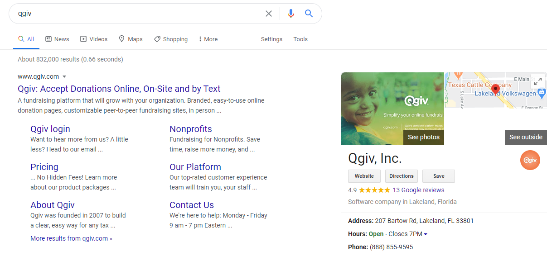Screen dimensions: 547x256
Task: Expand the Hours dropdown next to Closes 7PM
Action: [426, 234]
